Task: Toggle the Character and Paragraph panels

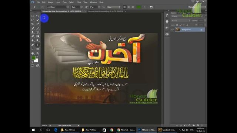Action: tap(151, 7)
